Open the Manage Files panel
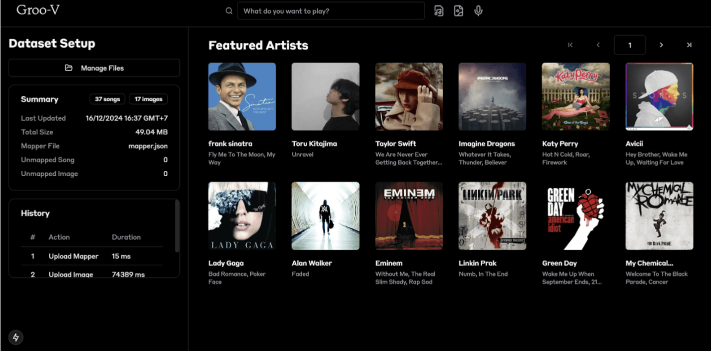Screen dimensions: 711x351 pos(94,67)
